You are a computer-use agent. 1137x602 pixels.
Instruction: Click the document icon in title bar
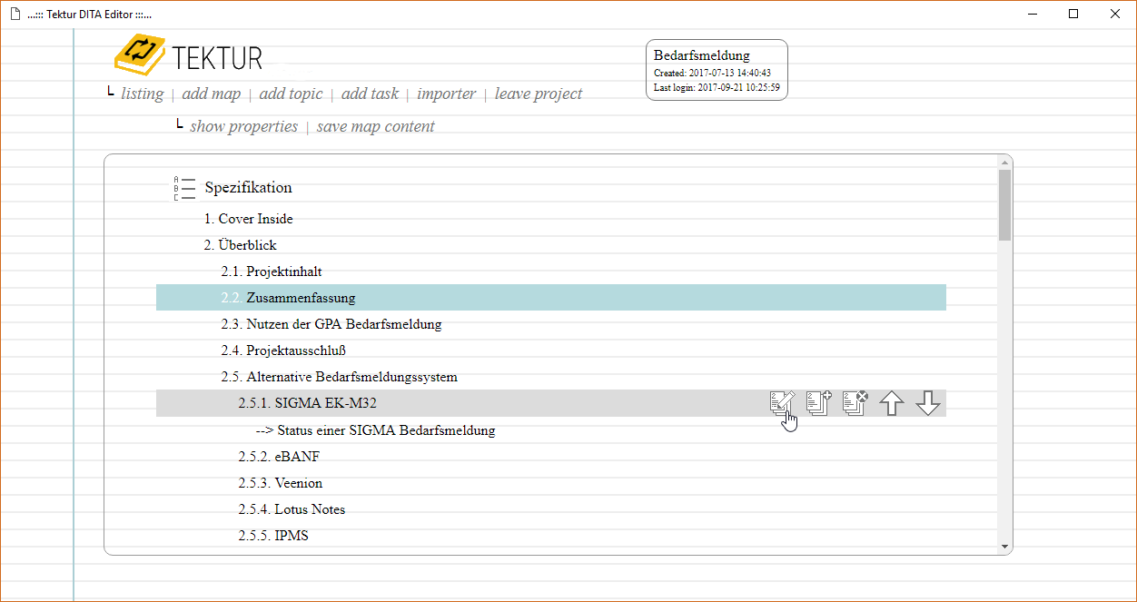pyautogui.click(x=15, y=14)
